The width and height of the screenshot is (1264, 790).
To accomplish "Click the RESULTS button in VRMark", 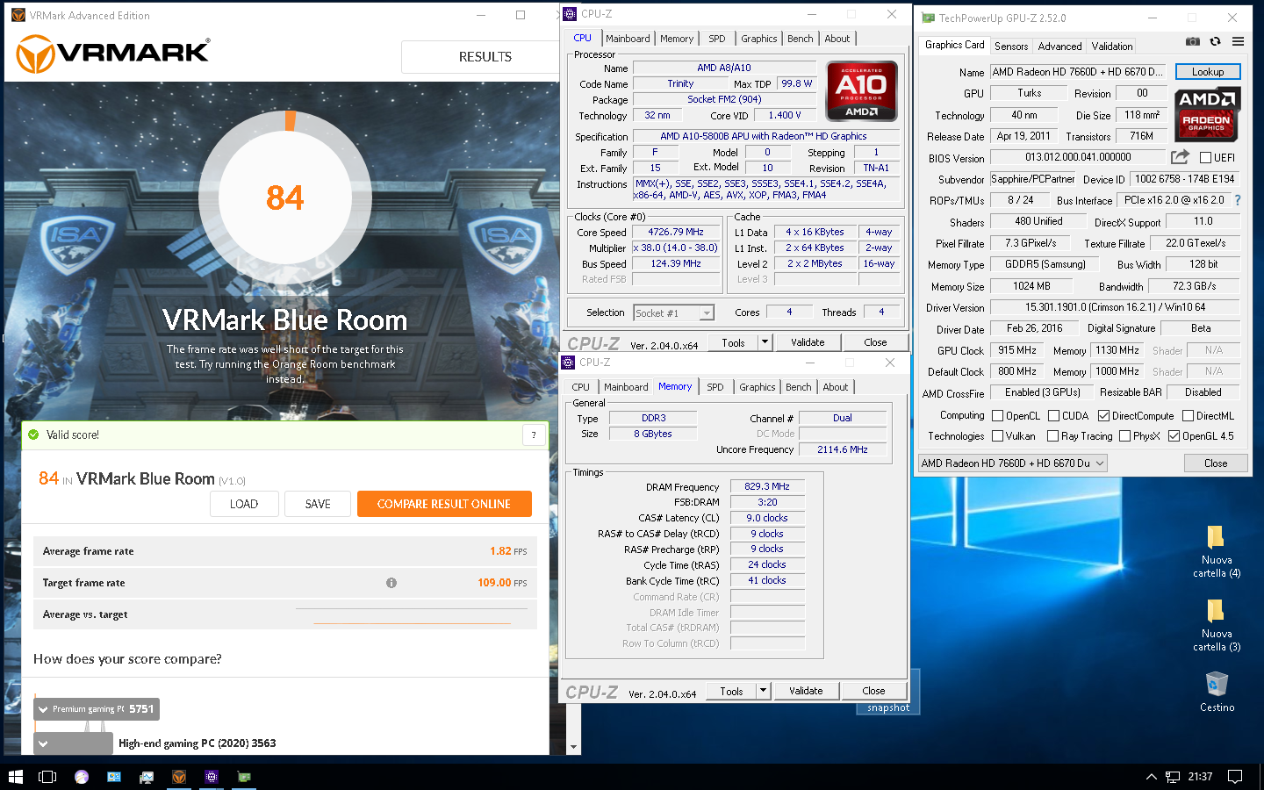I will click(485, 57).
